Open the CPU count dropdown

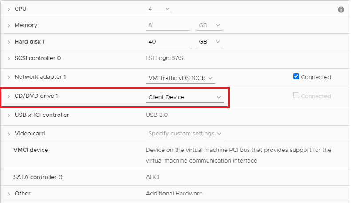[159, 9]
